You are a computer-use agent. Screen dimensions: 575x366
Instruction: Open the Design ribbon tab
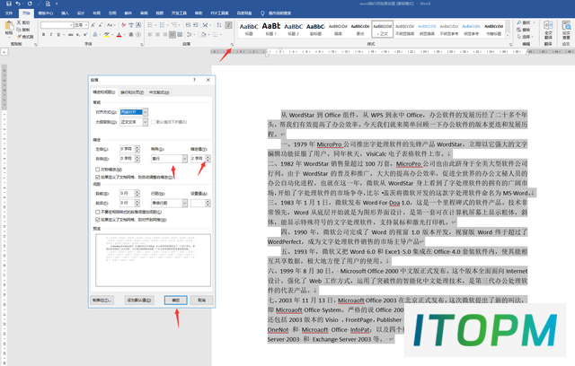(x=81, y=13)
